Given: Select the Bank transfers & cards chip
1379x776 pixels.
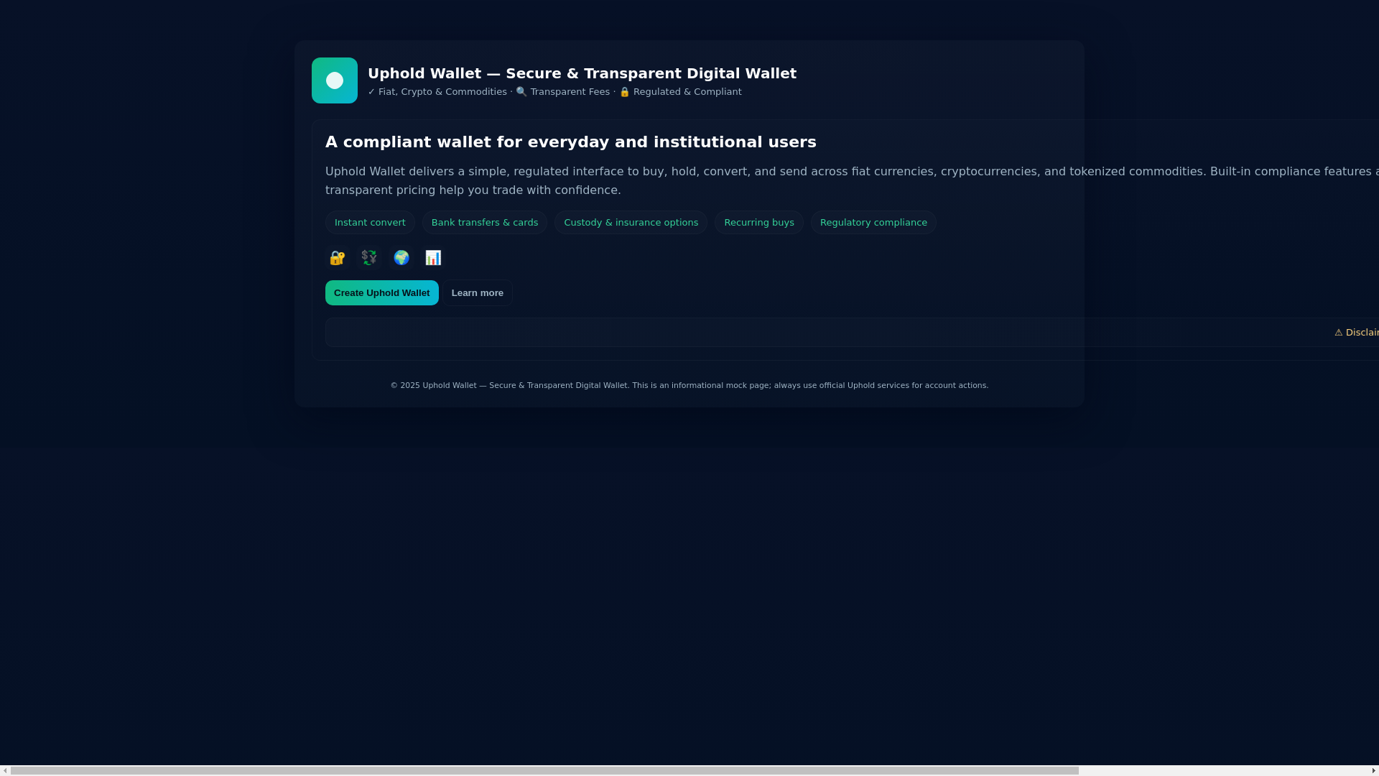Looking at the screenshot, I should point(485,223).
